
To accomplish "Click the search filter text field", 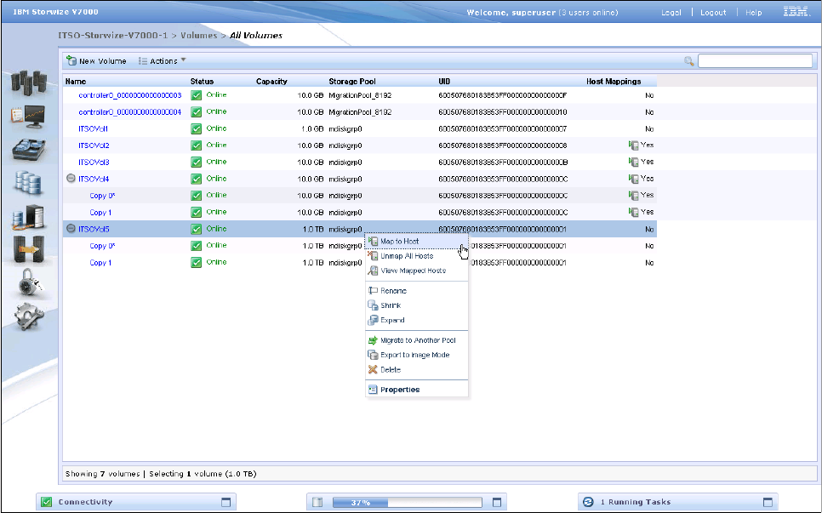I will coord(755,61).
